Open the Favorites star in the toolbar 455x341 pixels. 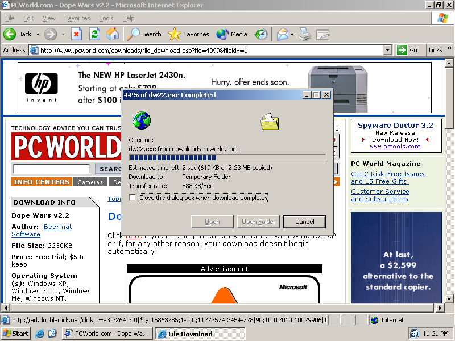(188, 34)
